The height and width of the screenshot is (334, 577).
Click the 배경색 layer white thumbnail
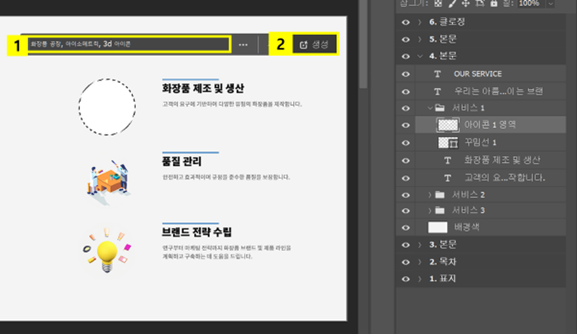coord(438,227)
